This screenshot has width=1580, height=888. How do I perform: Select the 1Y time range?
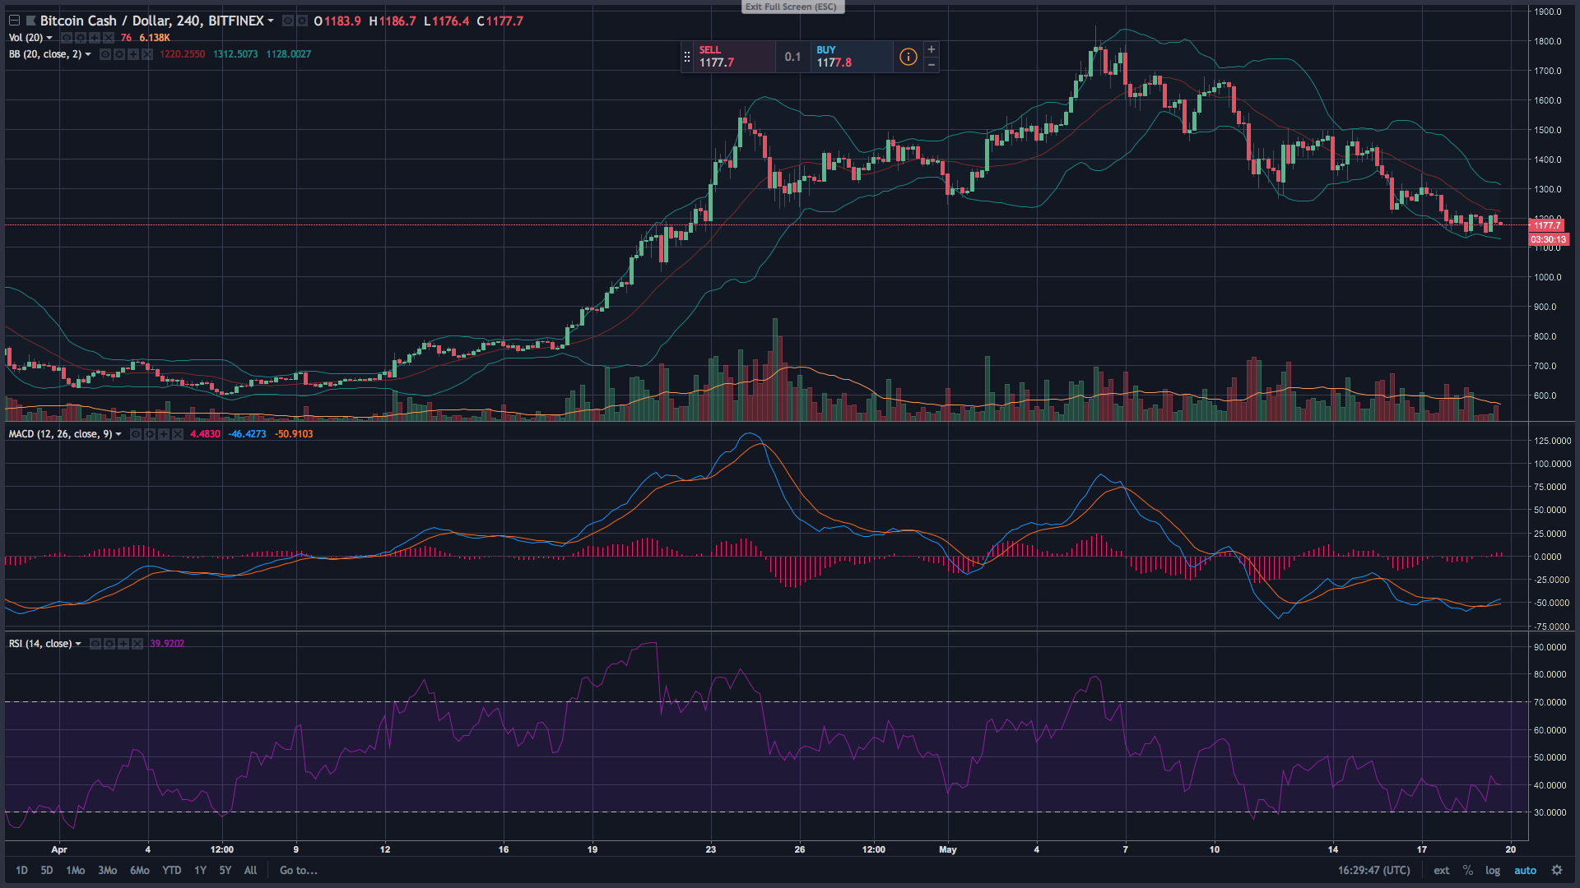[x=201, y=870]
